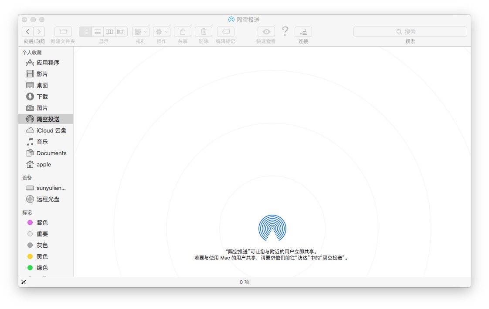Viewport: 489px width, 309px height.
Task: Click the Edit Tags (编辑标记) button
Action: point(225,32)
